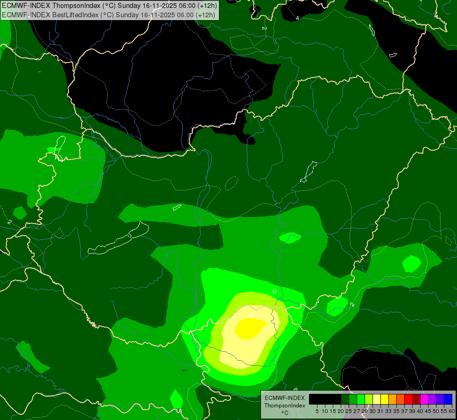Click the yellow maximum Thompson index core
Image resolution: width=457 pixels, height=420 pixels.
pyautogui.click(x=250, y=329)
